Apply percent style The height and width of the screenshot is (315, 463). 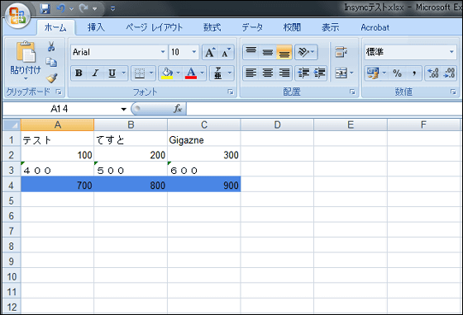[x=397, y=73]
